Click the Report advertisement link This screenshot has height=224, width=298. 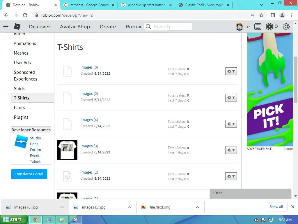pyautogui.click(x=288, y=149)
